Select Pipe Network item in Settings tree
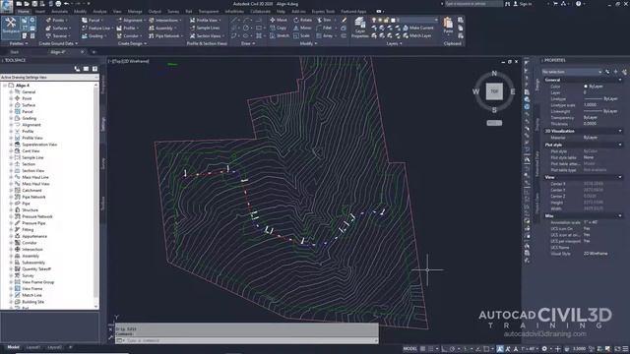The width and height of the screenshot is (630, 354). (33, 197)
